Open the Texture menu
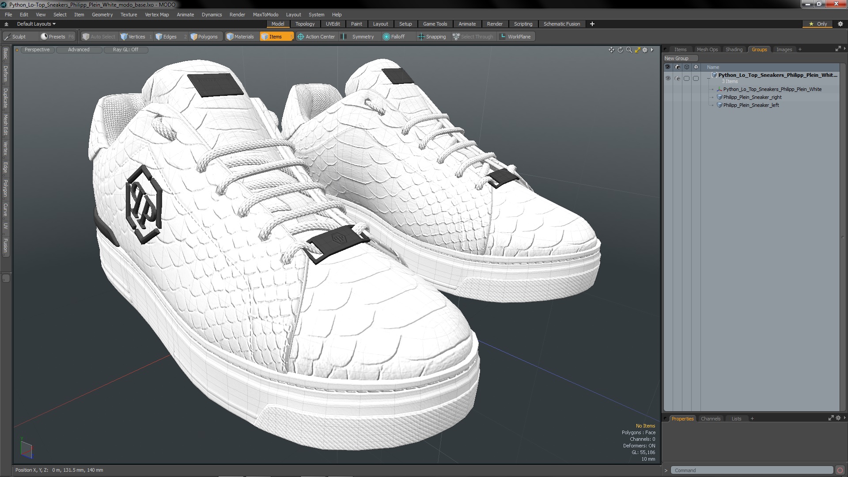Viewport: 848px width, 477px height. [129, 15]
